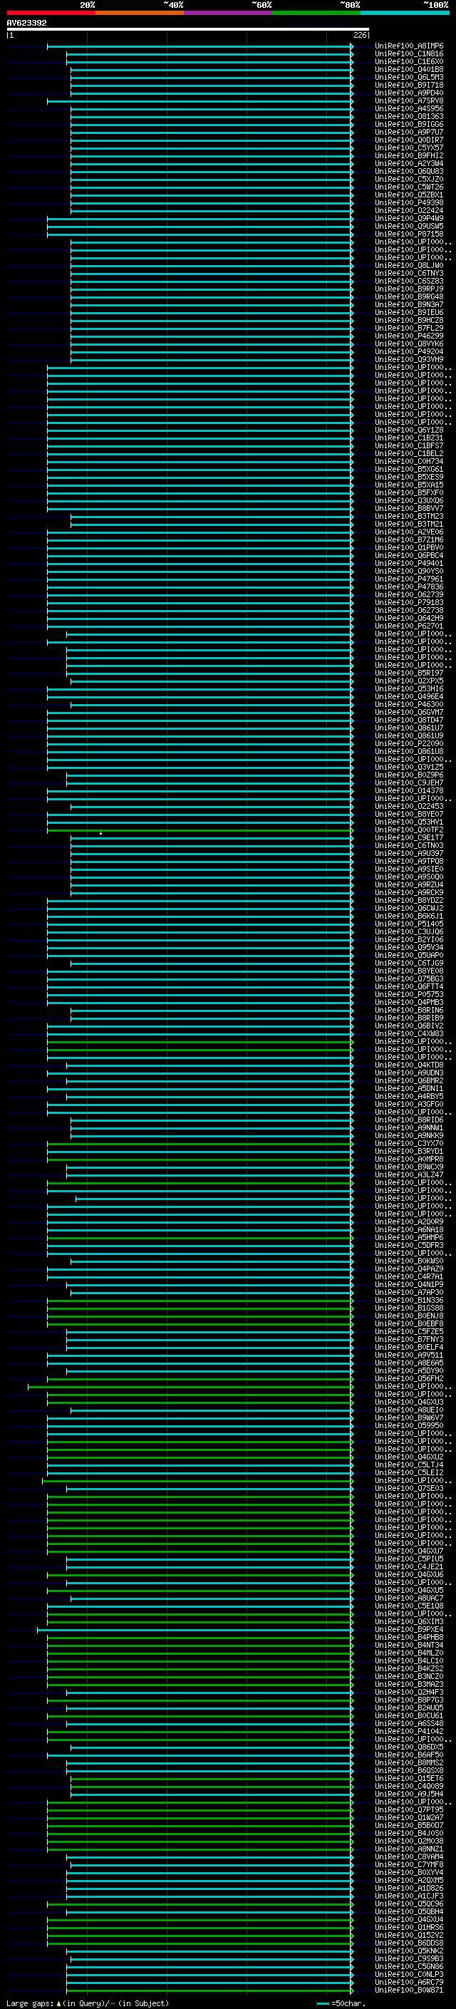Image resolution: width=456 pixels, height=2009 pixels.
Task: Click the purple ~60% identity color legend
Action: pyautogui.click(x=229, y=13)
